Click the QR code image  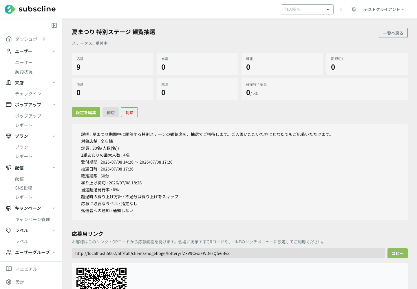102,278
